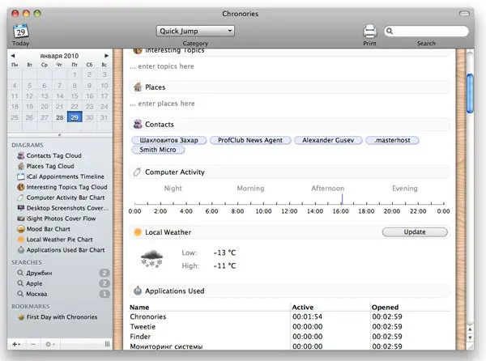486x361 pixels.
Task: Open Contacts Tag Cloud diagram
Action: click(53, 155)
